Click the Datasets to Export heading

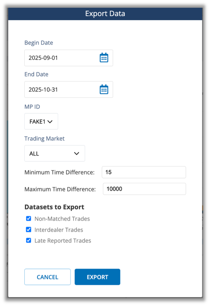click(54, 207)
